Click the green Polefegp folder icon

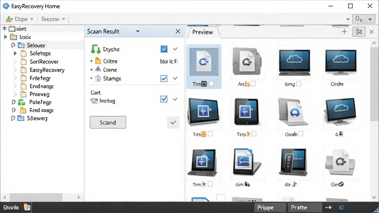[x=22, y=102]
